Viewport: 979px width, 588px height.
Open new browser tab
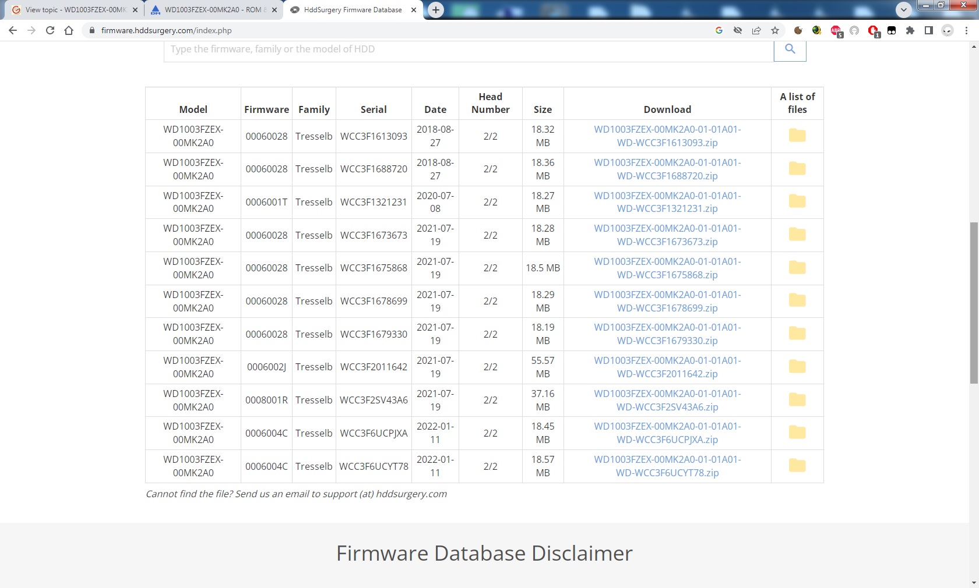point(436,10)
